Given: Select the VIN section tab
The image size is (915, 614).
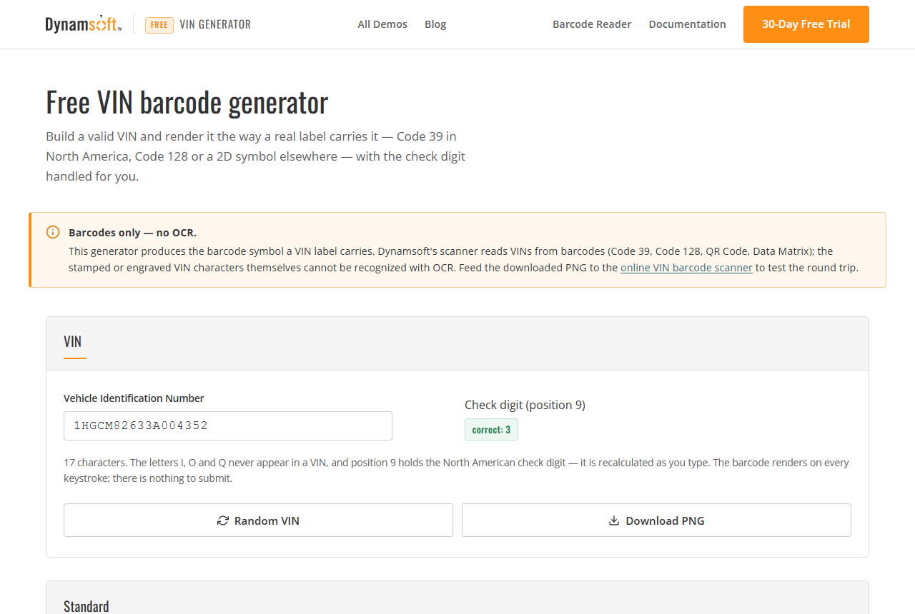Looking at the screenshot, I should [x=74, y=343].
